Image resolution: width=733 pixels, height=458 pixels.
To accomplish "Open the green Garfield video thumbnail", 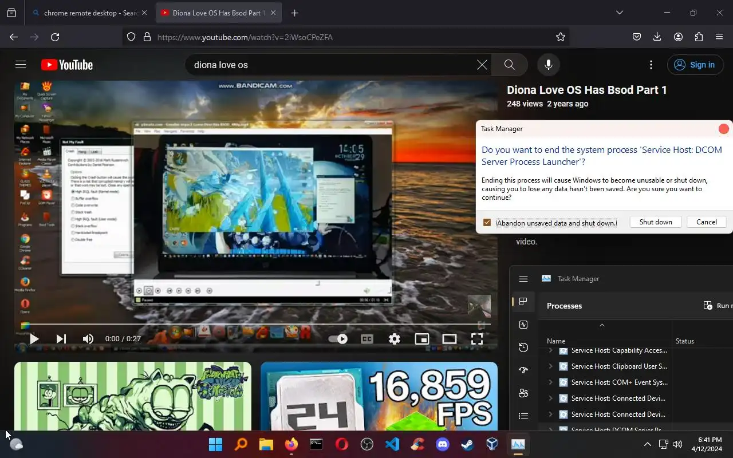I will tap(133, 396).
